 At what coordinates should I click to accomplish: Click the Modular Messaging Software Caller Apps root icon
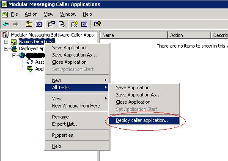click(6, 35)
